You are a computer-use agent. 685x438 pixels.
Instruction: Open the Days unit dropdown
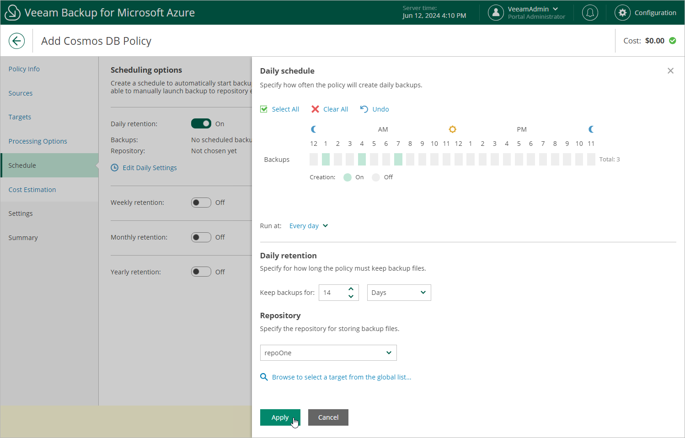[x=399, y=293]
